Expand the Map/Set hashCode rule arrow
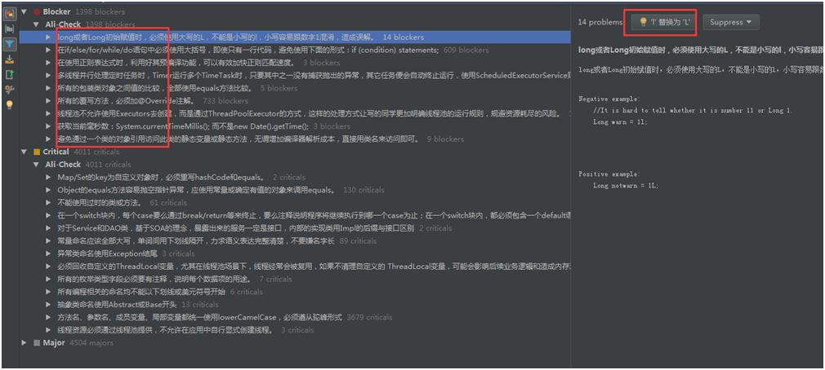825x370 pixels. click(48, 178)
